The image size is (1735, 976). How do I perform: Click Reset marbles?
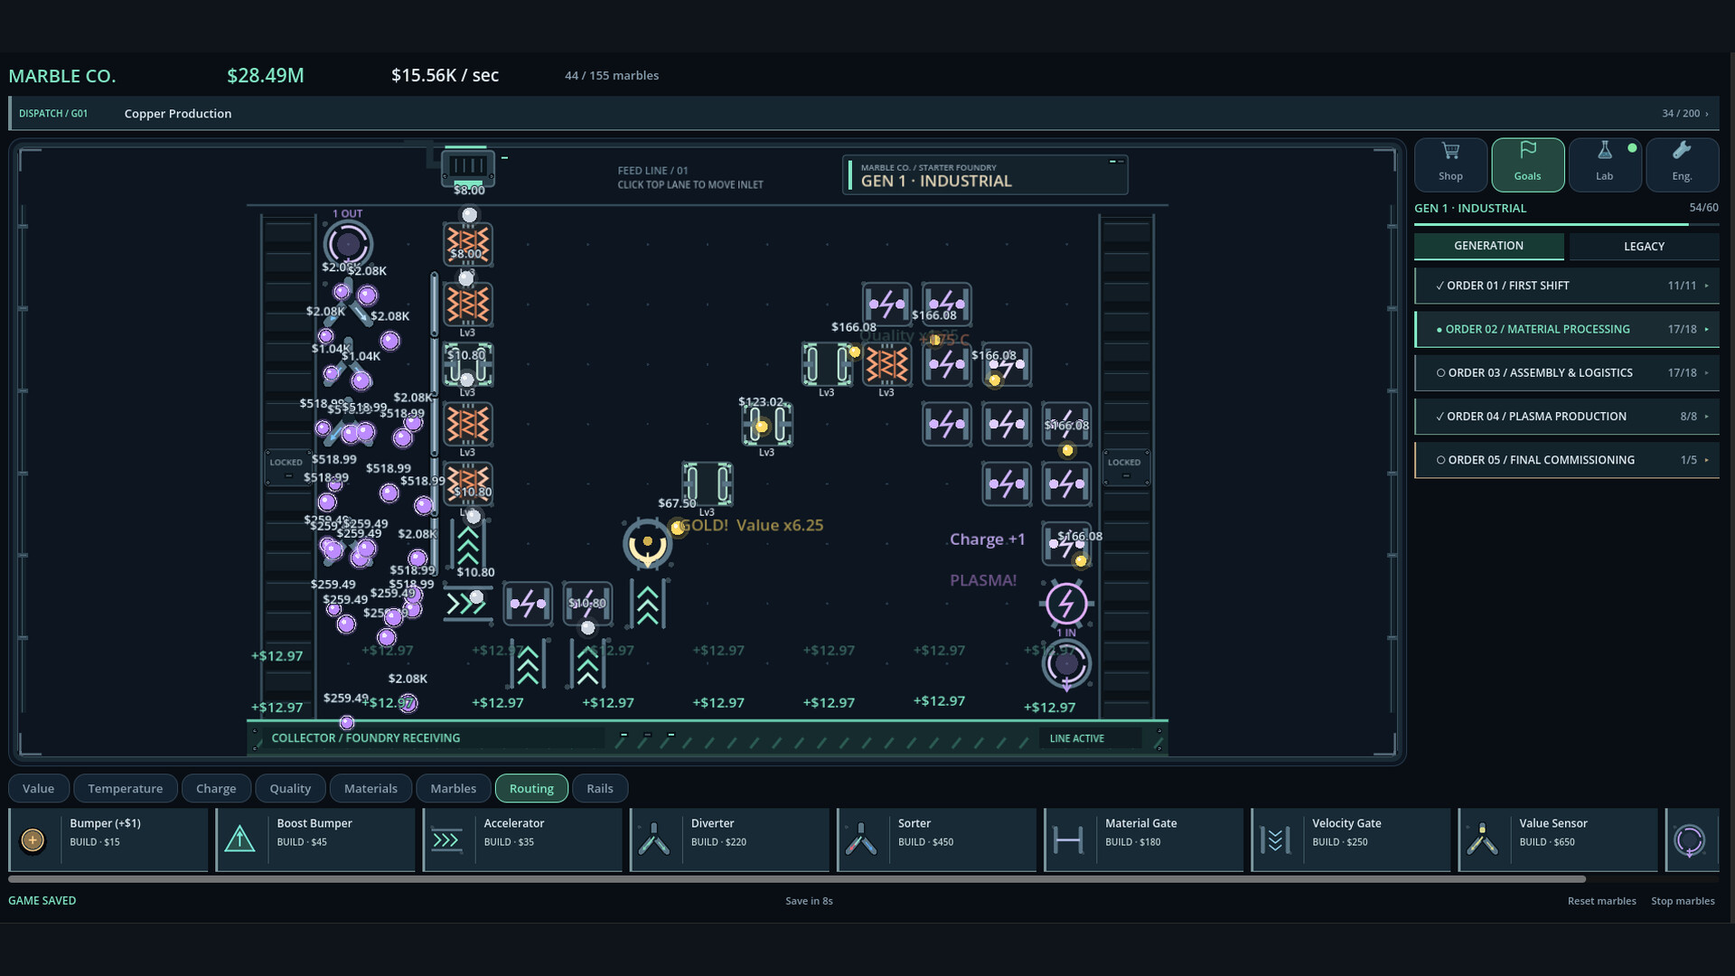(1601, 901)
